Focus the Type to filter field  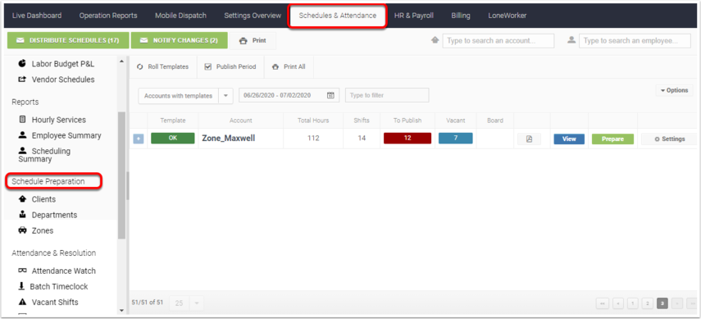387,95
